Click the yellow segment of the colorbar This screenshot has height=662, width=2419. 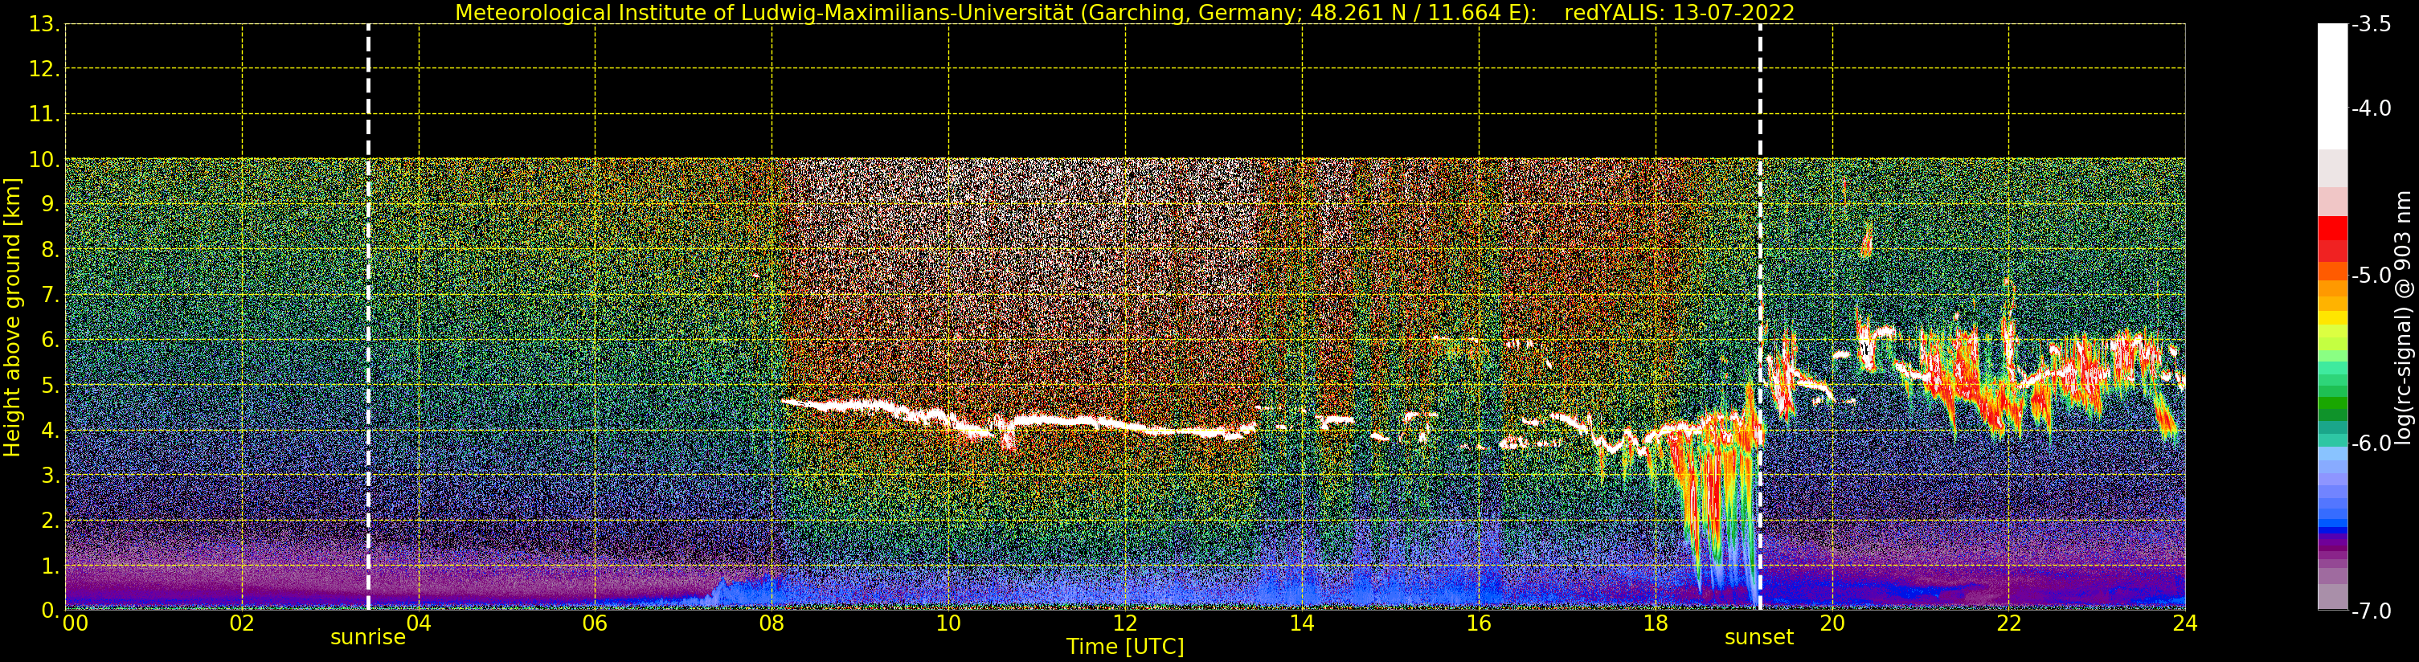pyautogui.click(x=2332, y=318)
